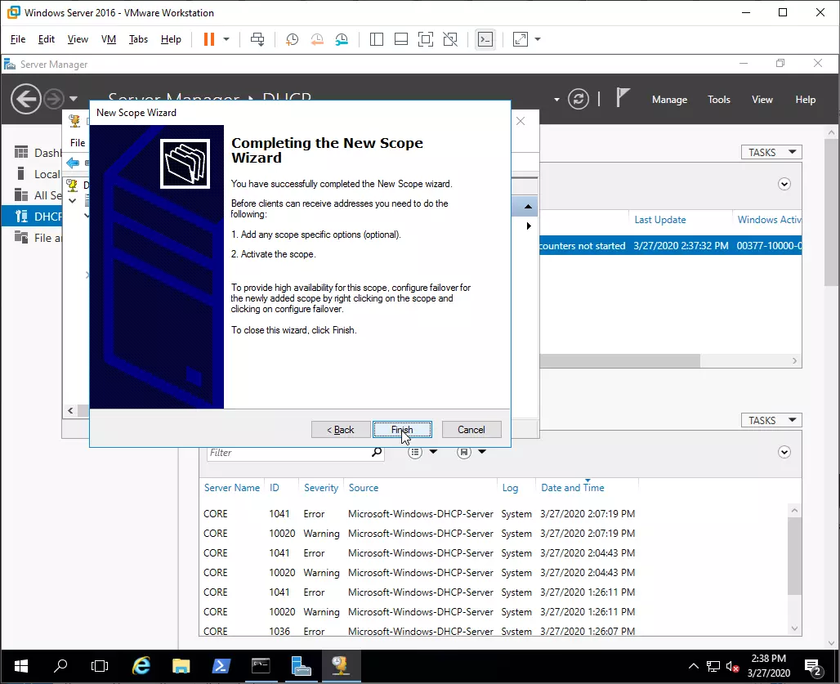The width and height of the screenshot is (840, 684).
Task: Open the File menu in DHCP console
Action: (x=78, y=142)
